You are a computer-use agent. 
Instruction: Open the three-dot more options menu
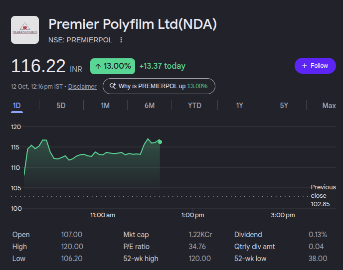121,40
